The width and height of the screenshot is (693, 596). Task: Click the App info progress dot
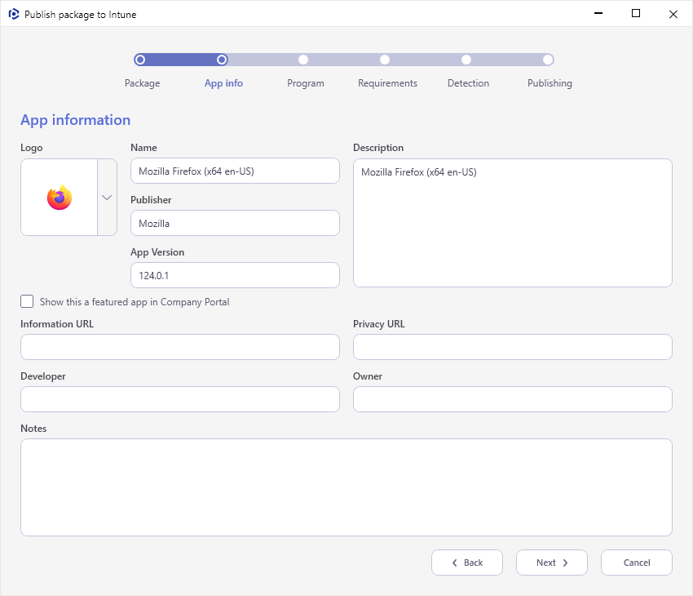coord(222,60)
